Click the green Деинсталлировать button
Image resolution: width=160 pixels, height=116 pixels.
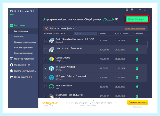tap(137, 19)
